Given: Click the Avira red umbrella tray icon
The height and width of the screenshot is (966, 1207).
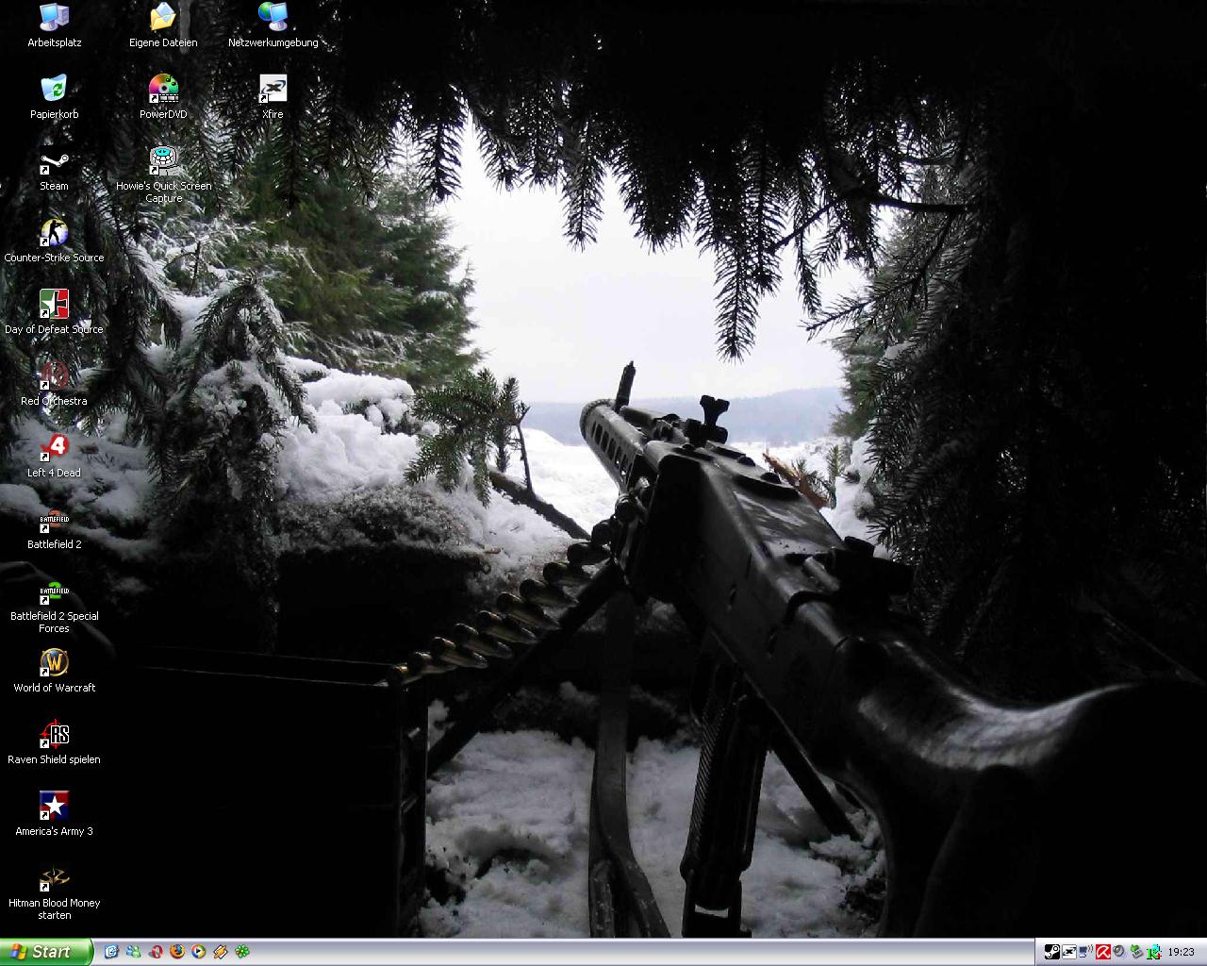Looking at the screenshot, I should pos(1103,952).
